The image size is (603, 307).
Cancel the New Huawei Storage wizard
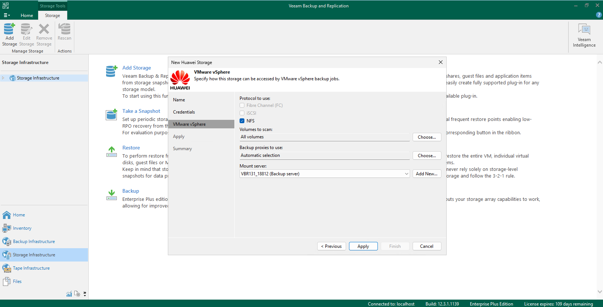pos(427,246)
